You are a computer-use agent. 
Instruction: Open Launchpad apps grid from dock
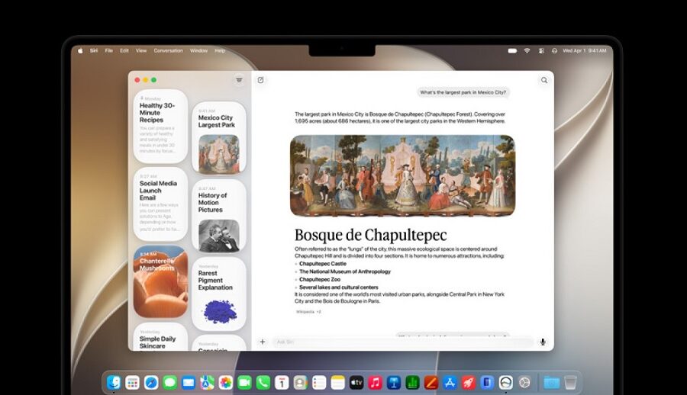click(x=132, y=383)
